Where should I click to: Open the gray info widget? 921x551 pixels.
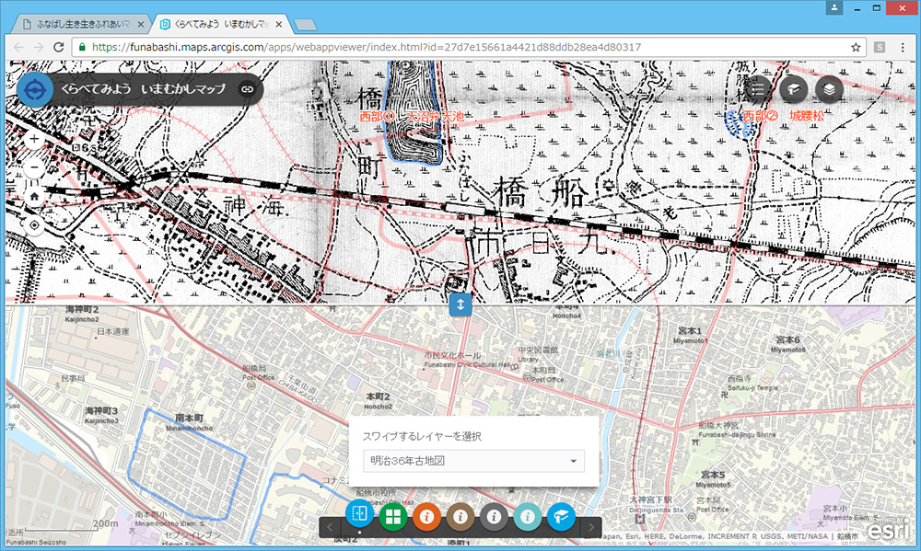tap(494, 516)
